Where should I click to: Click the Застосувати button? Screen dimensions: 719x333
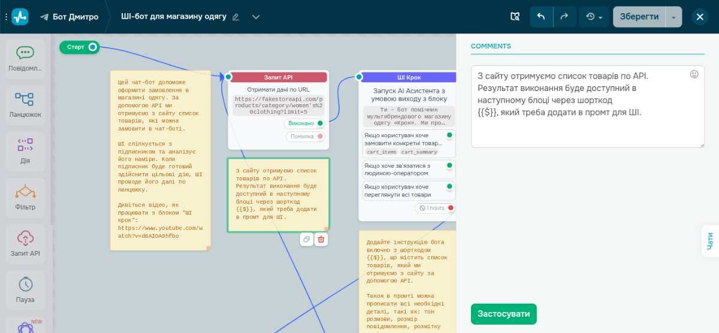pyautogui.click(x=504, y=314)
